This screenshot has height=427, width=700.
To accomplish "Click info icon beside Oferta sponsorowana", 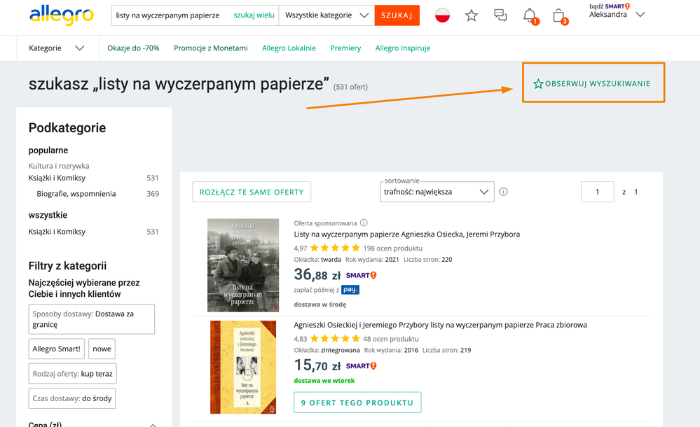I will click(364, 223).
